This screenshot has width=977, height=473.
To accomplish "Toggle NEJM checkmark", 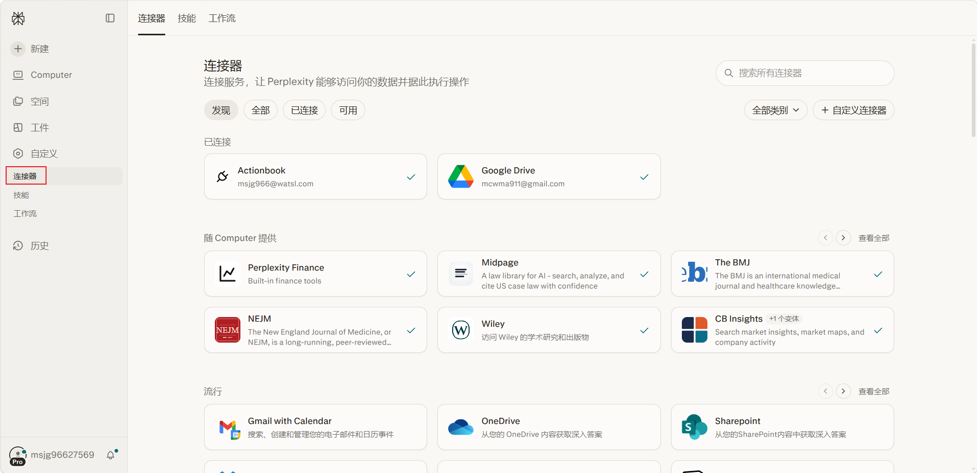I will (x=411, y=330).
